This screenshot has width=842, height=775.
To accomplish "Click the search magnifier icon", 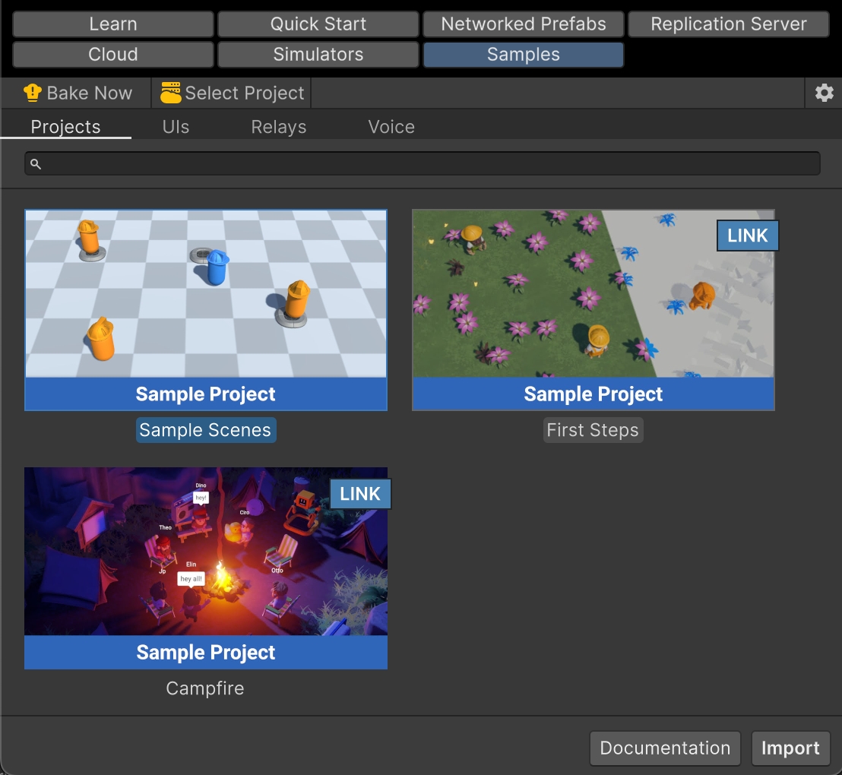I will 35,164.
